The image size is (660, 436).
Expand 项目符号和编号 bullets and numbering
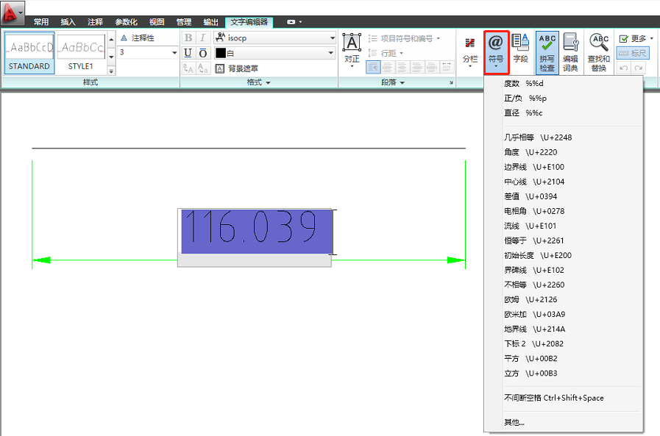(404, 38)
